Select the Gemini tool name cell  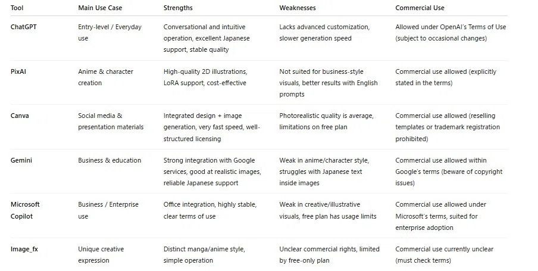coord(21,160)
